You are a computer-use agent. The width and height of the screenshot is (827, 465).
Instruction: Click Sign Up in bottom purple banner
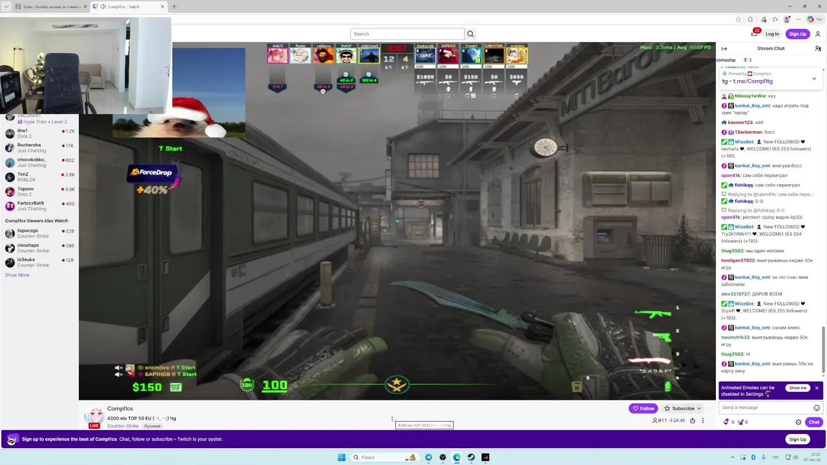pos(797,439)
